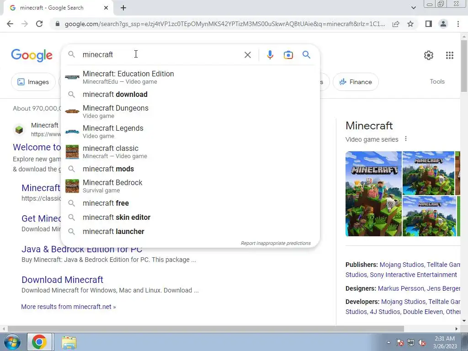Screen dimensions: 468x351
Task: Click the muted volume tray icon
Action: click(422, 343)
